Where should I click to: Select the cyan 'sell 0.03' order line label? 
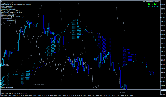7,87
